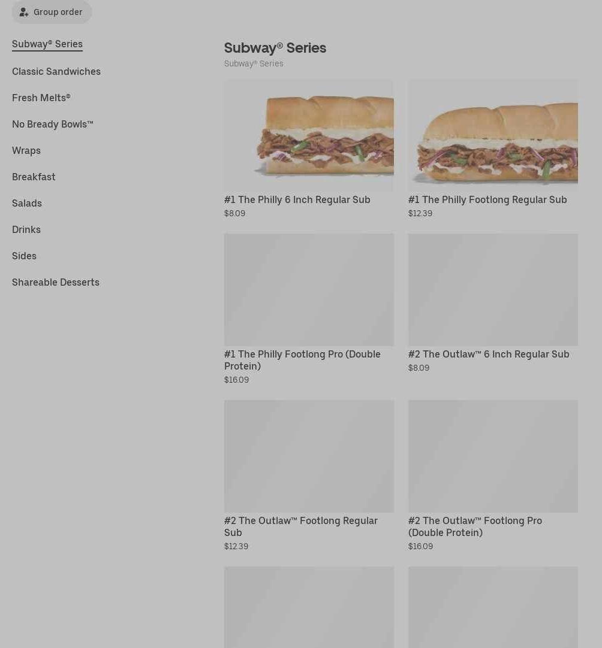Screen dimensions: 602x648
Task: Pick #2 The Outlaw 6 Inch Regular Sub
Action: click(x=489, y=354)
